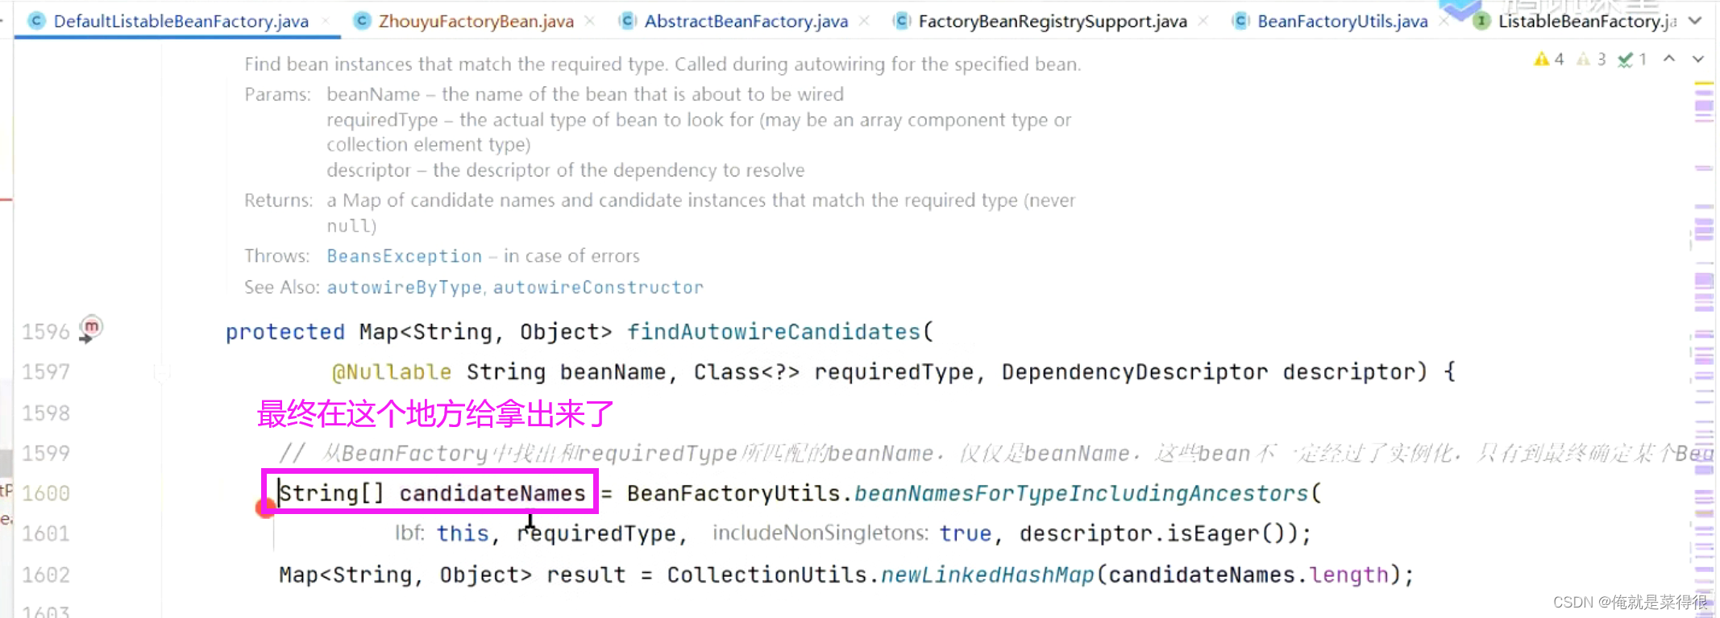Show hidden editor tabs dropdown
The image size is (1720, 618).
tap(1695, 21)
